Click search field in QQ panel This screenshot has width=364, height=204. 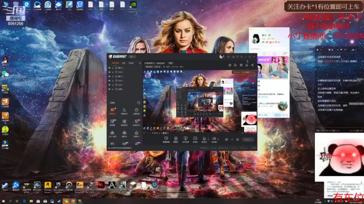[x=269, y=49]
